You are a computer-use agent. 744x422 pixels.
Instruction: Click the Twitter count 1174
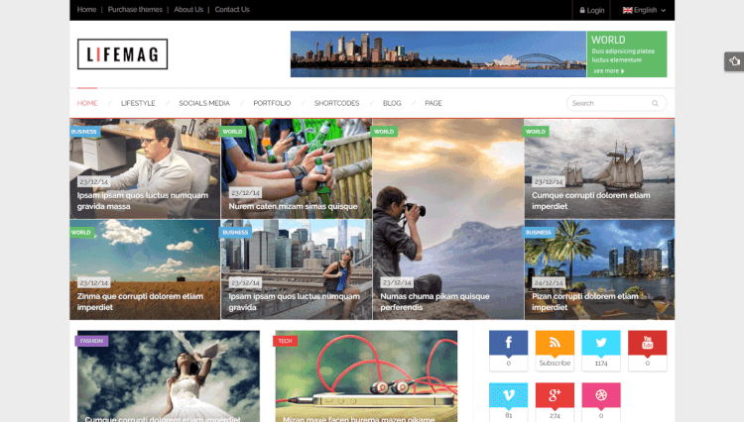[601, 364]
